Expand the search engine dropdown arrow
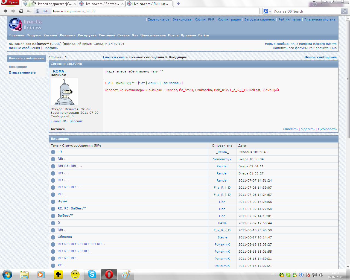The height and width of the screenshot is (280, 350). [270, 11]
